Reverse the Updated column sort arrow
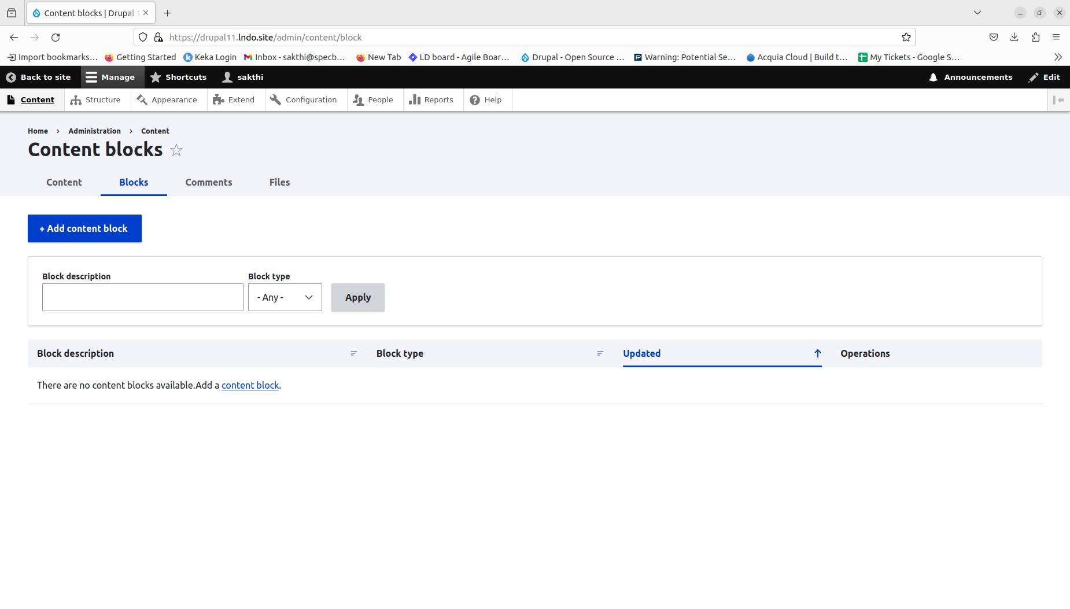Screen dimensions: 1070x609 pos(817,353)
